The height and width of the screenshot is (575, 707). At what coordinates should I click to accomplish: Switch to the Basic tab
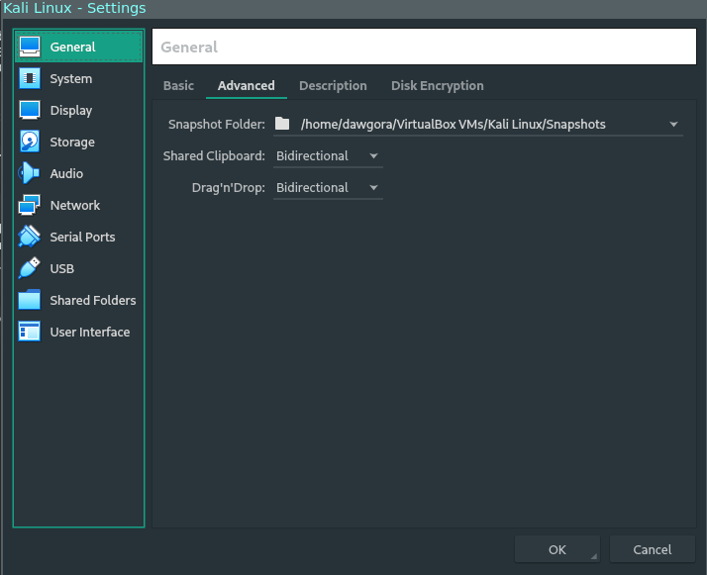pyautogui.click(x=178, y=86)
